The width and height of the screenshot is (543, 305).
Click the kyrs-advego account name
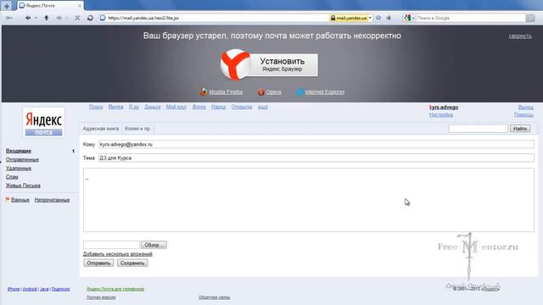tap(444, 108)
